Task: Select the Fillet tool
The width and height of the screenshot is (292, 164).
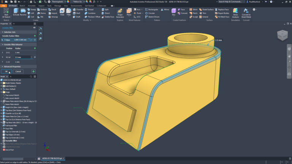Action: click(x=69, y=12)
